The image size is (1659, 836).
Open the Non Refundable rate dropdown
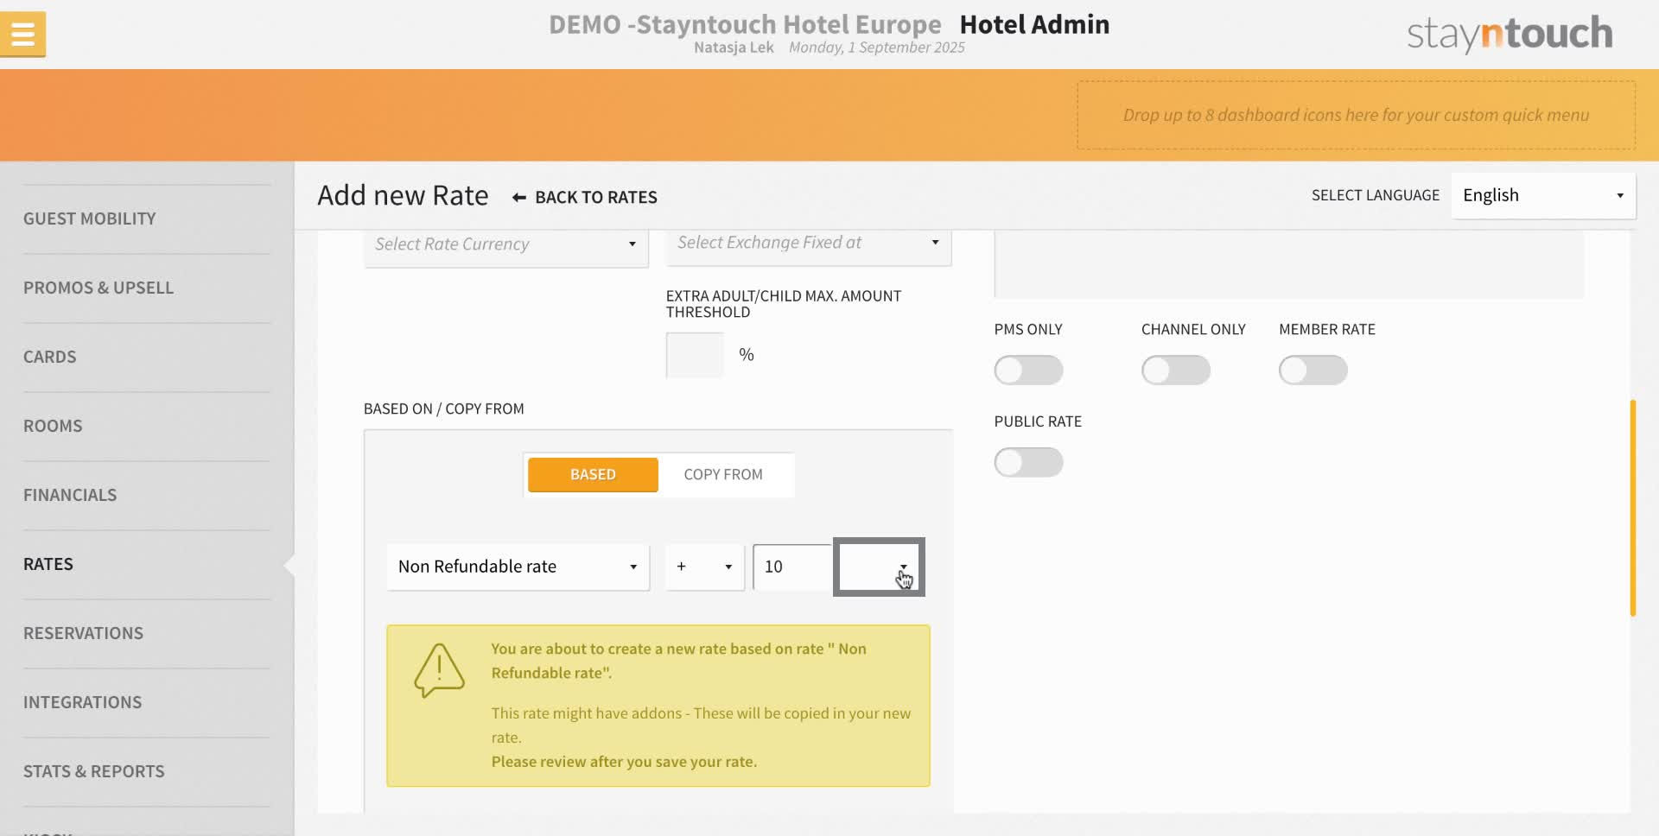pos(518,567)
